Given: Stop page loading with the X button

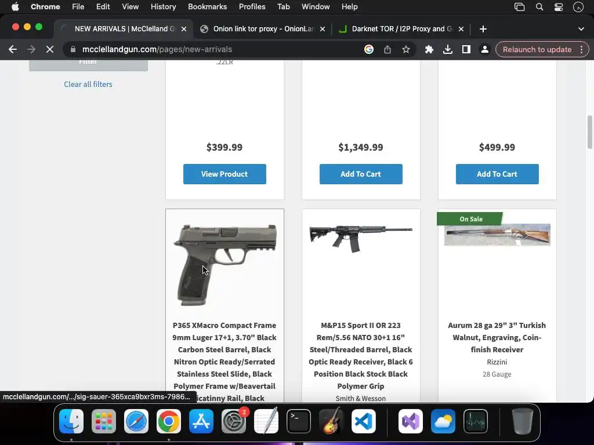Looking at the screenshot, I should [x=50, y=50].
